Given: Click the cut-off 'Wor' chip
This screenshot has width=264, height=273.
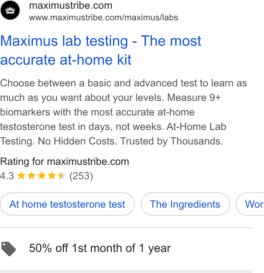Looking at the screenshot, I should [x=250, y=204].
